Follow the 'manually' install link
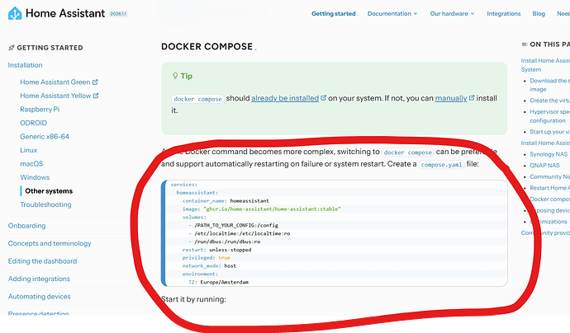 point(451,98)
